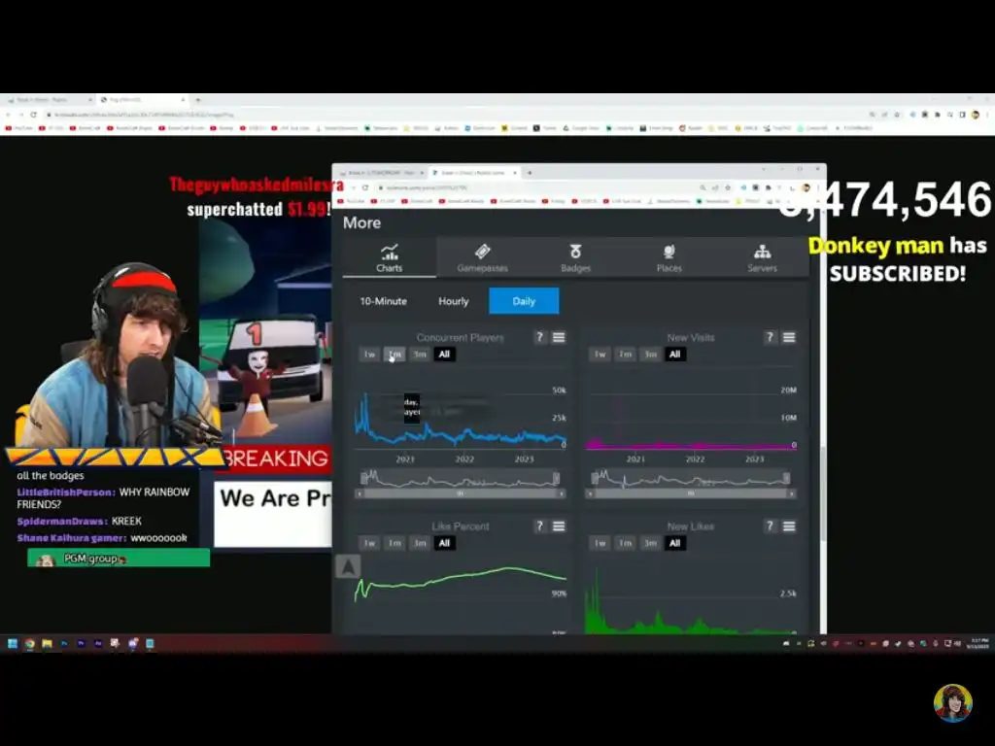The image size is (995, 746).
Task: Select All range for Like Percent
Action: [x=444, y=543]
